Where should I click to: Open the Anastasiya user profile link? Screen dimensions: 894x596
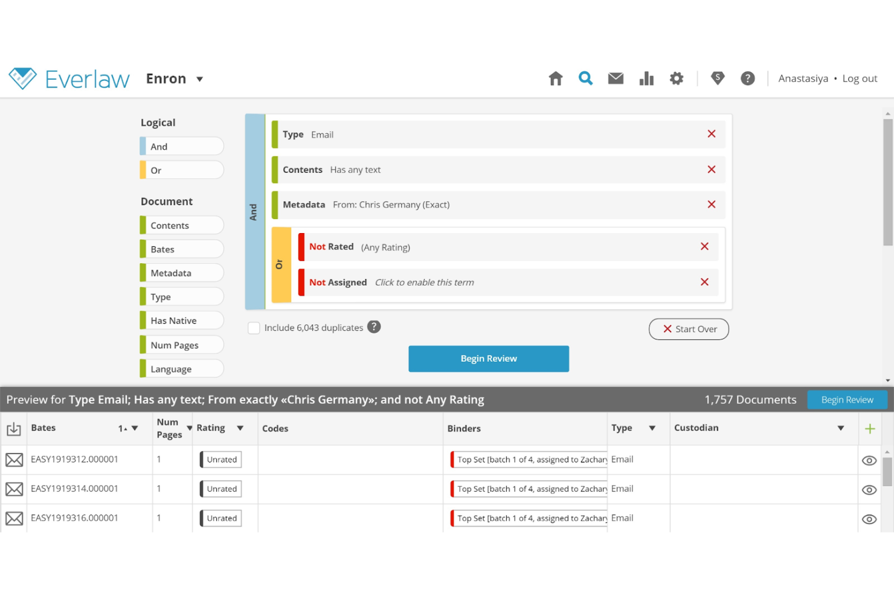coord(803,79)
